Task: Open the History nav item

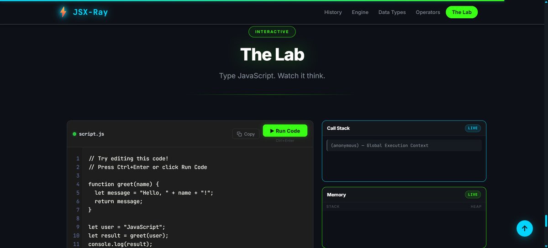Action: (x=333, y=12)
